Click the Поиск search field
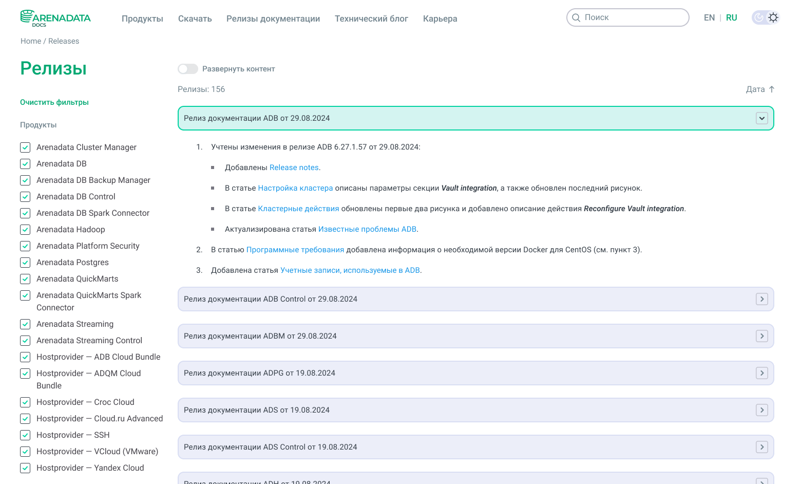Image resolution: width=801 pixels, height=484 pixels. coord(628,17)
